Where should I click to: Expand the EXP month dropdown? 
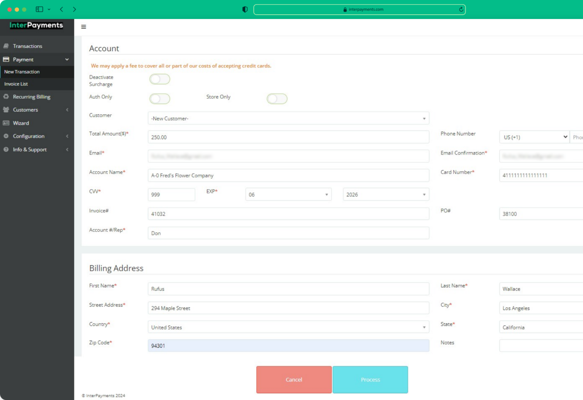click(288, 194)
